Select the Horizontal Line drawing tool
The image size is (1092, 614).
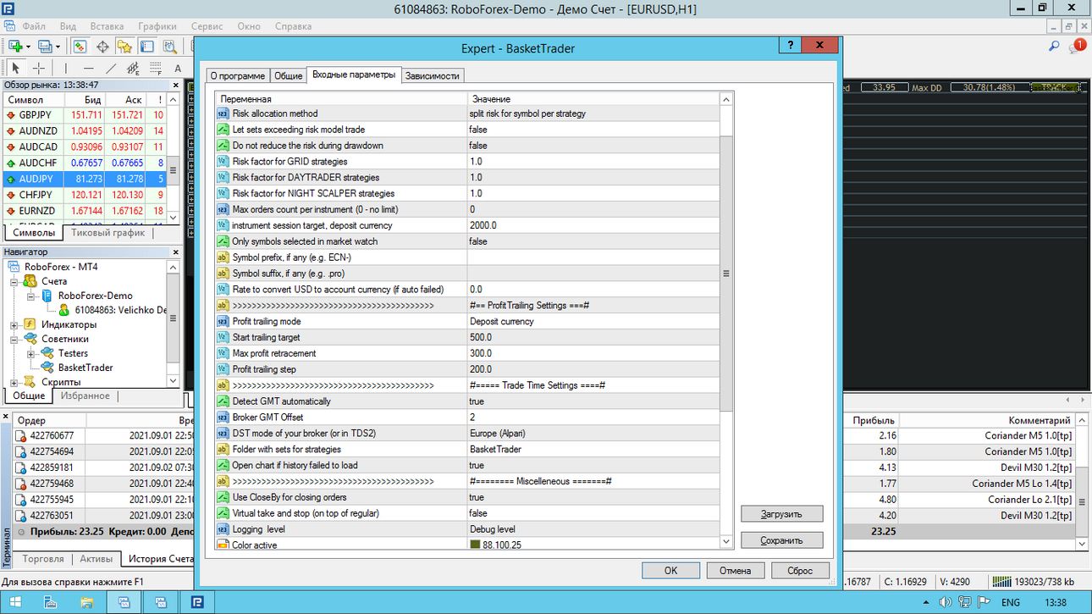[89, 68]
